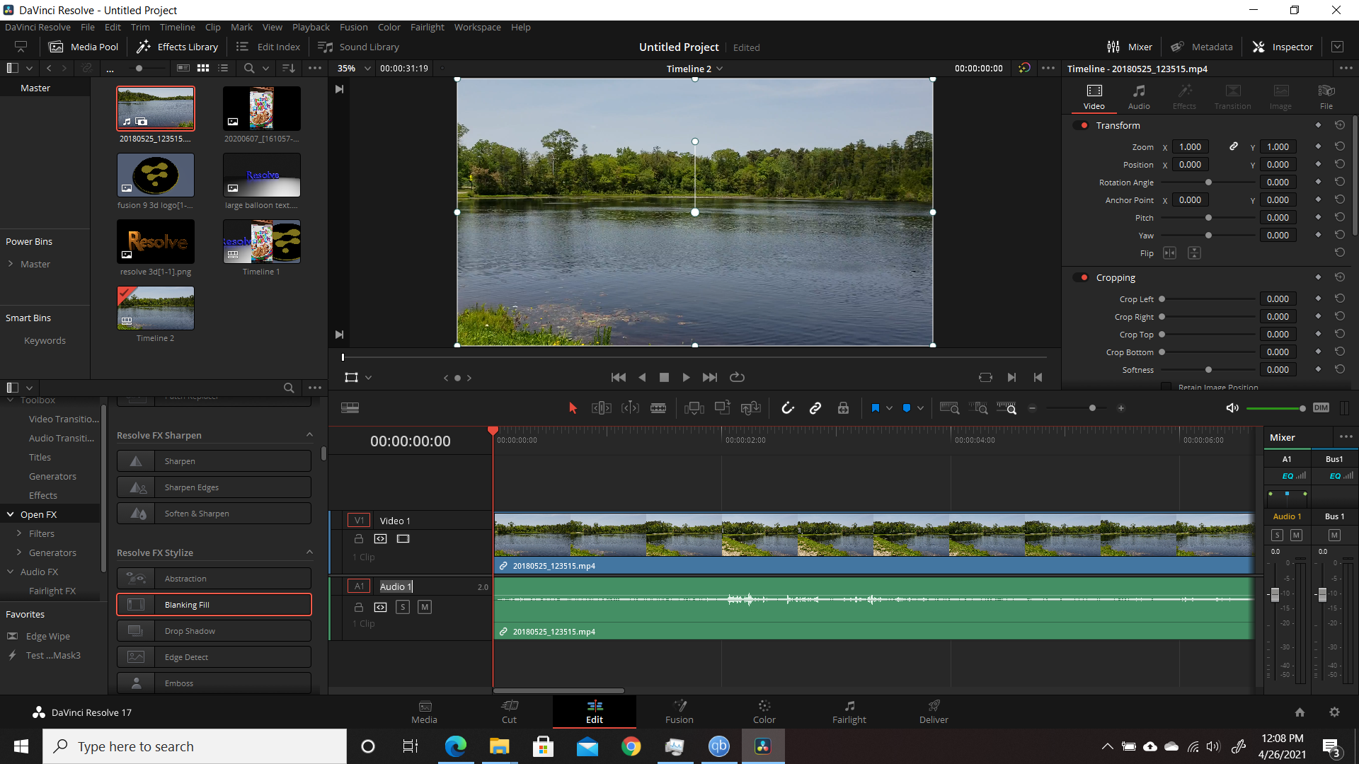1359x764 pixels.
Task: Open the Metadata panel
Action: coord(1202,47)
